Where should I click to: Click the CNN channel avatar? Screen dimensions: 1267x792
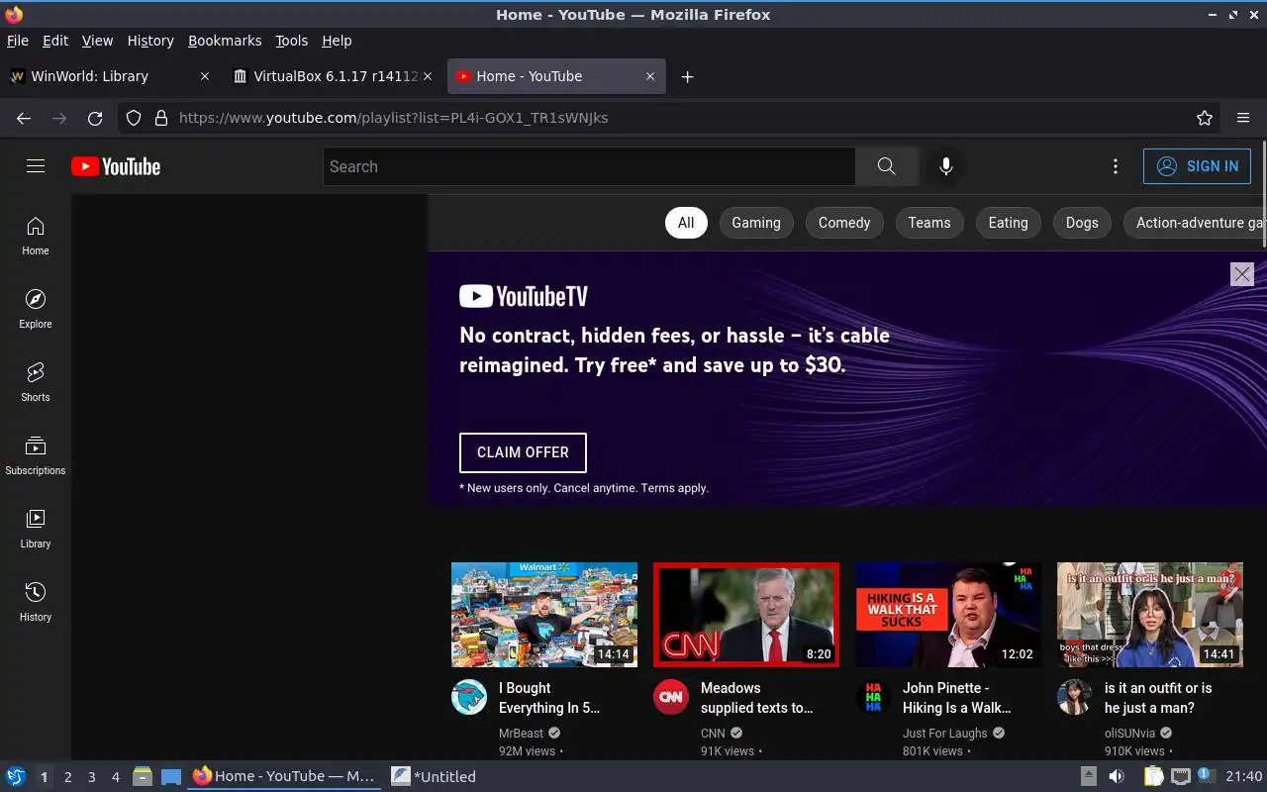click(671, 697)
